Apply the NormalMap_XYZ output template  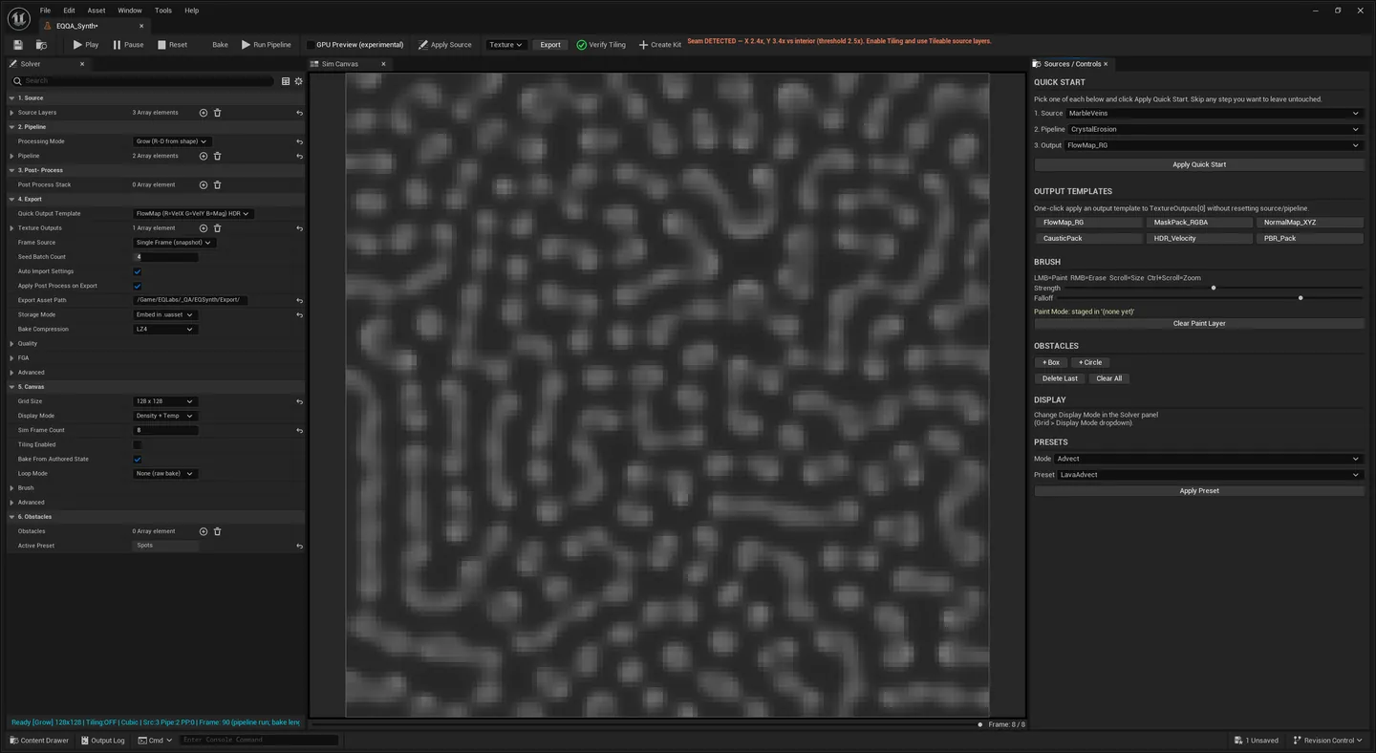(1309, 223)
